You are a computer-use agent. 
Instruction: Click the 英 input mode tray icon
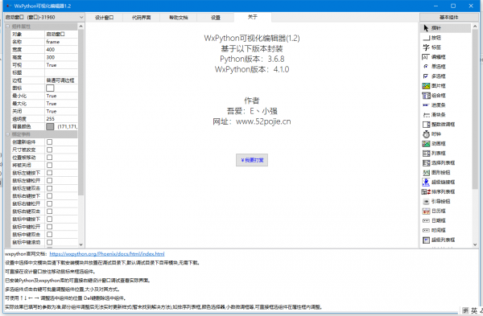pyautogui.click(x=474, y=310)
